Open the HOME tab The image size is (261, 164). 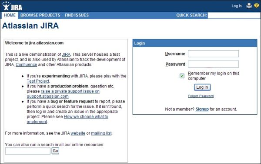coord(10,15)
